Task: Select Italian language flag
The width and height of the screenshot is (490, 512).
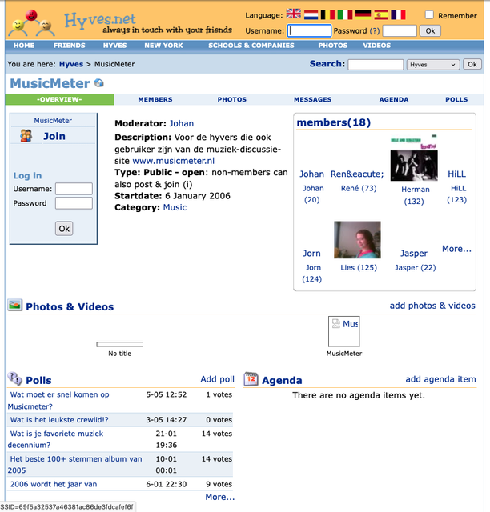Action: (x=345, y=14)
